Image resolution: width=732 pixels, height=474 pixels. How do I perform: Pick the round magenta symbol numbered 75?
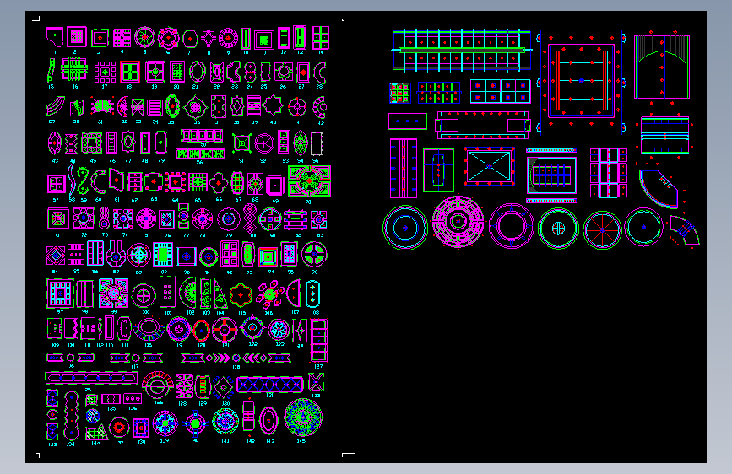[x=146, y=218]
